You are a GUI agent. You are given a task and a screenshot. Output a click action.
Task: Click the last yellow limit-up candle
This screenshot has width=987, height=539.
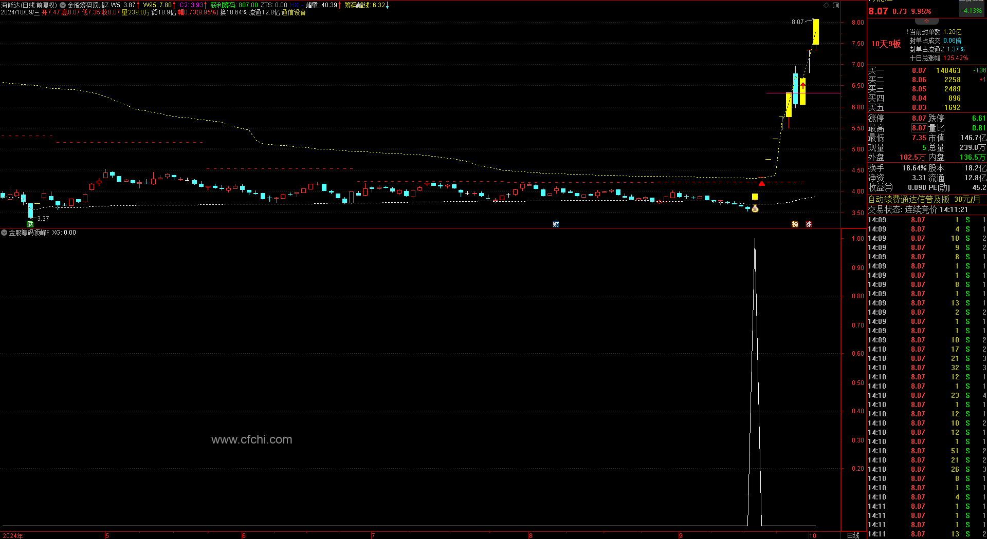click(x=816, y=32)
